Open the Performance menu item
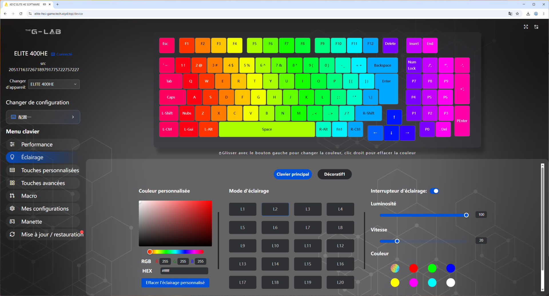Image resolution: width=549 pixels, height=296 pixels. (x=43, y=144)
